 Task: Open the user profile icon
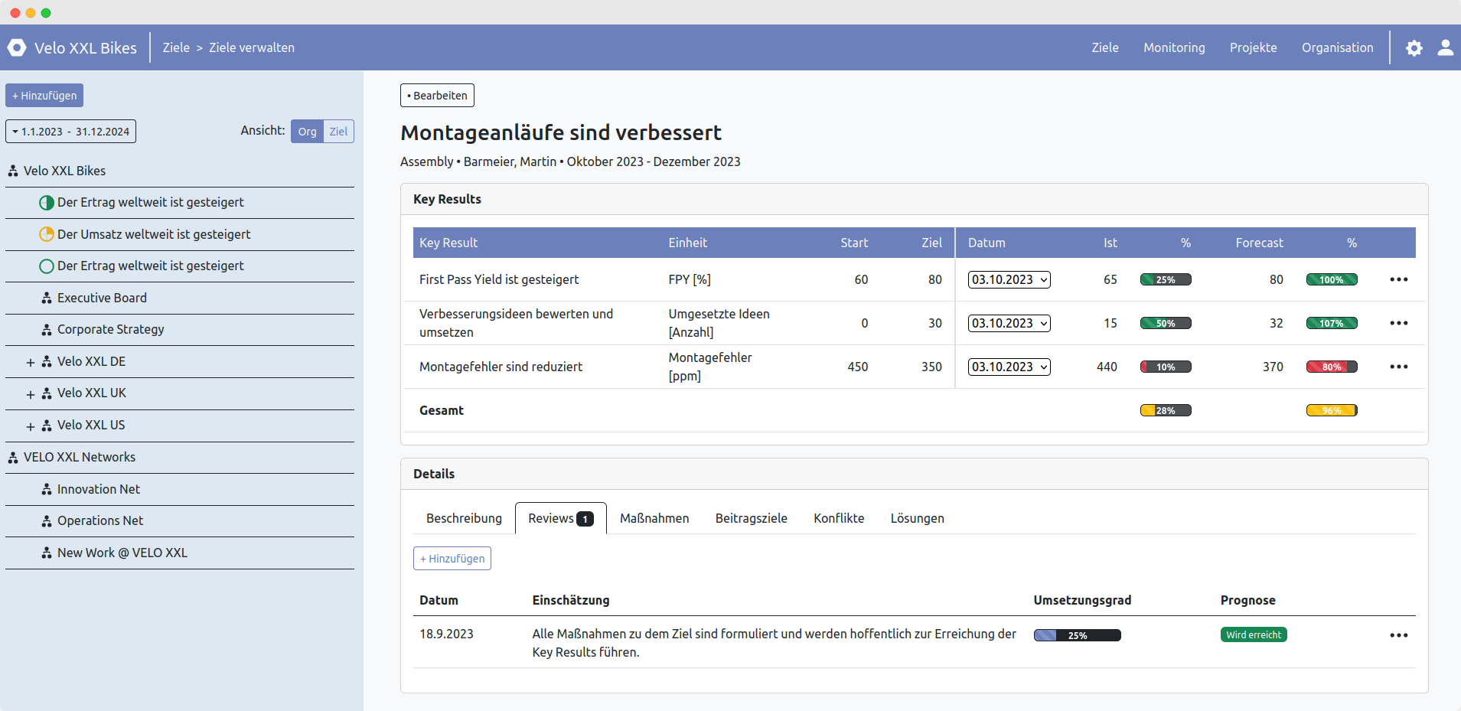(1446, 47)
